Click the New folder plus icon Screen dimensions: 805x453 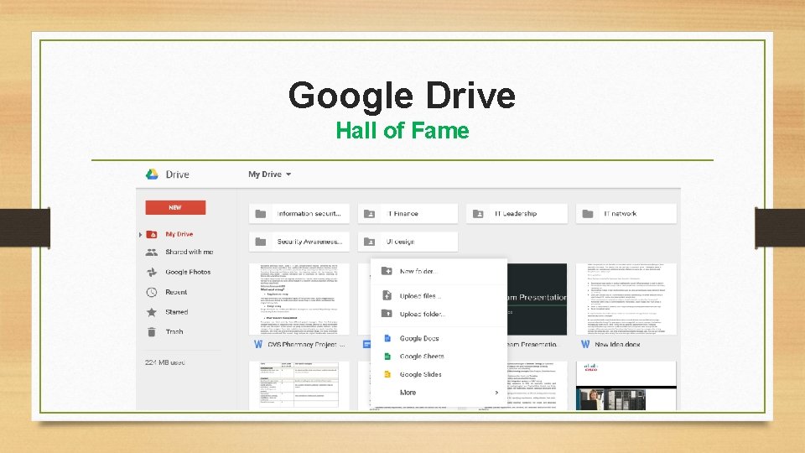tap(387, 271)
